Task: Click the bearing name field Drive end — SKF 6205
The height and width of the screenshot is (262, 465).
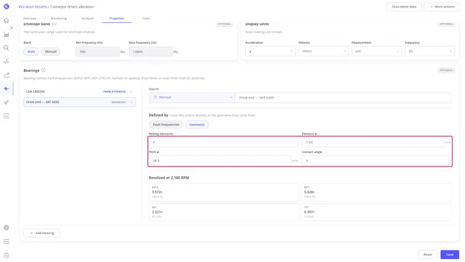Action: coord(343,97)
